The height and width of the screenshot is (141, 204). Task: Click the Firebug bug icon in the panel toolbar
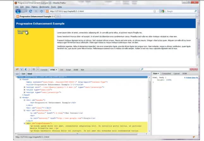tap(17, 69)
